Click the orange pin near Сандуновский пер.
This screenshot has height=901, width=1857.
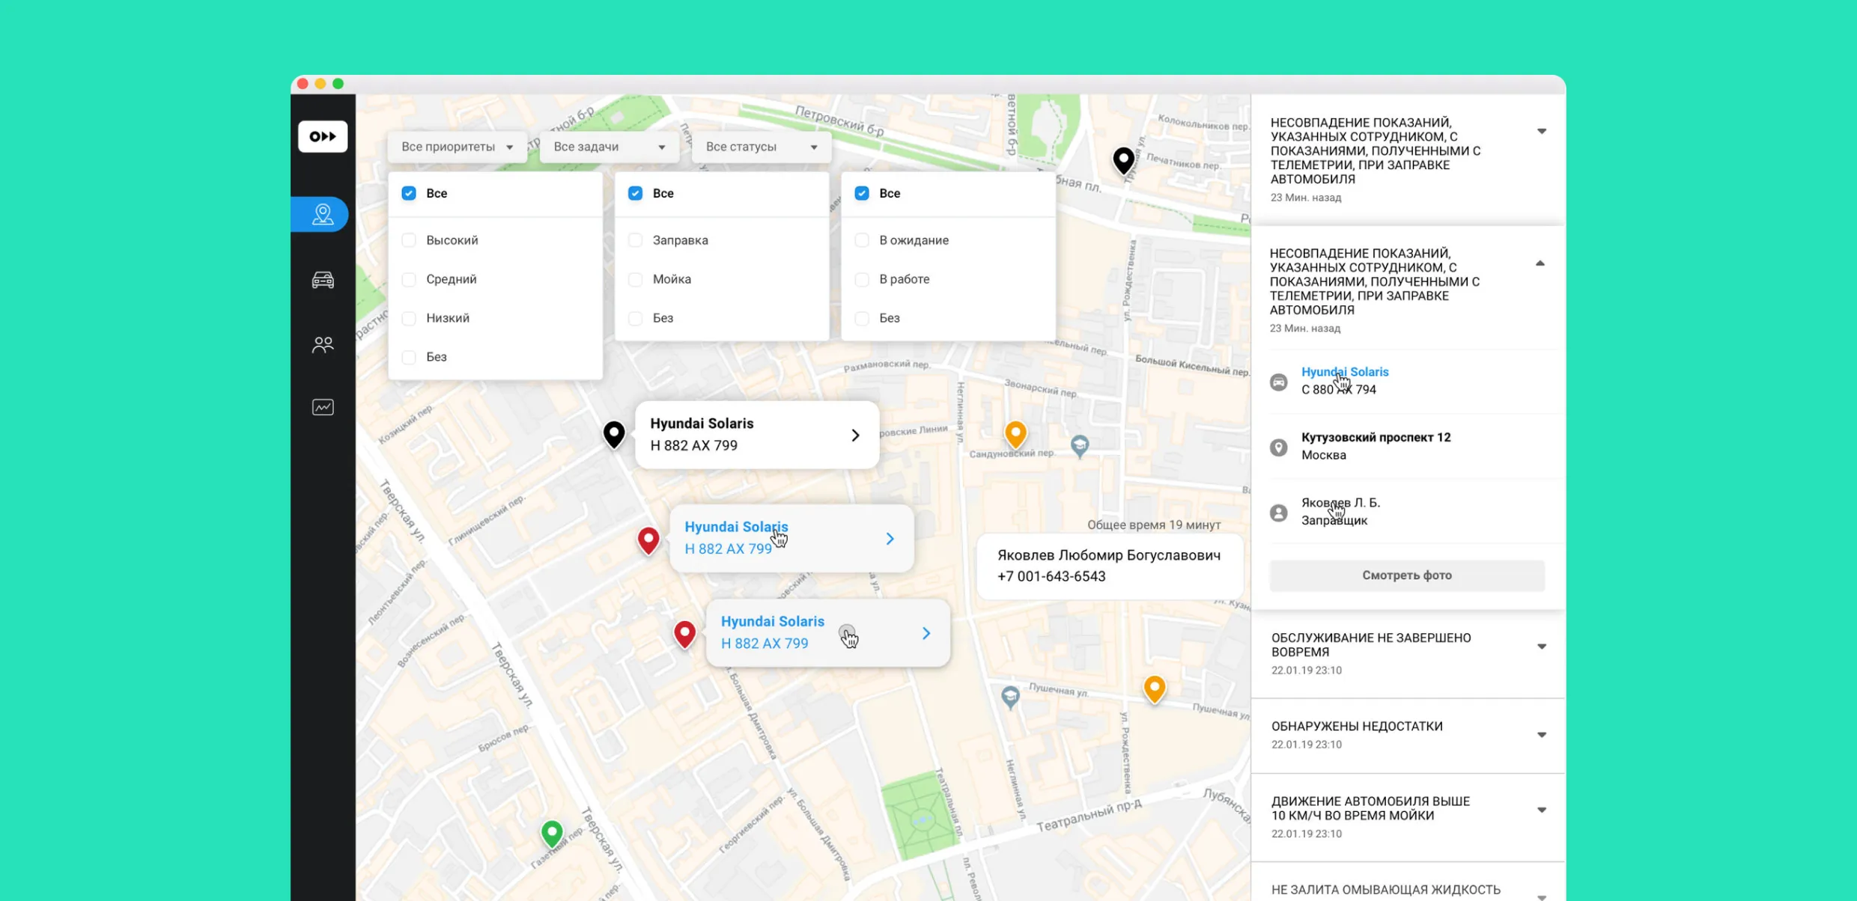(1015, 434)
